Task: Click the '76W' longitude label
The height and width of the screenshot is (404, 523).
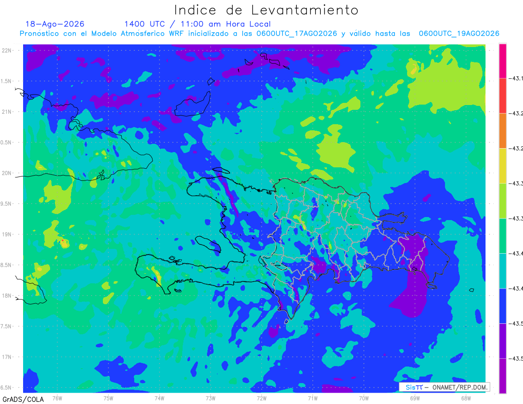Action: (57, 398)
